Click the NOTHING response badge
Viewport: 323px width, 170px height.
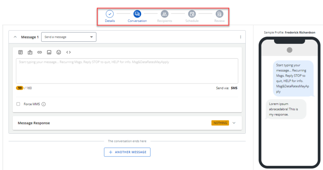(x=220, y=123)
